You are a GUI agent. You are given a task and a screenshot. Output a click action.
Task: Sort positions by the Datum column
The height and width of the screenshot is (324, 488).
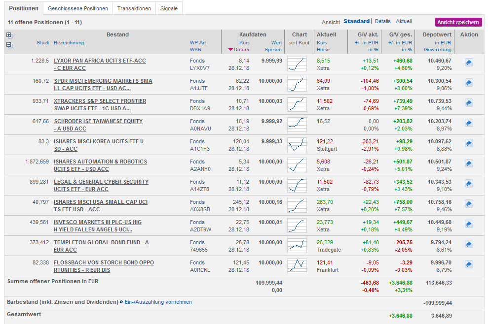pyautogui.click(x=241, y=50)
